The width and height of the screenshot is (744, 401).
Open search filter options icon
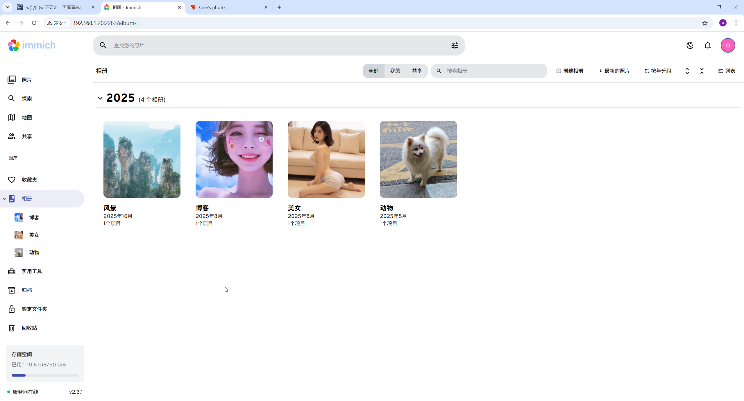(455, 45)
